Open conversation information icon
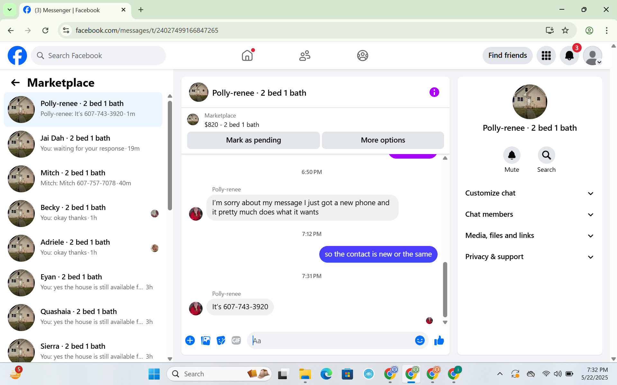 tap(434, 92)
